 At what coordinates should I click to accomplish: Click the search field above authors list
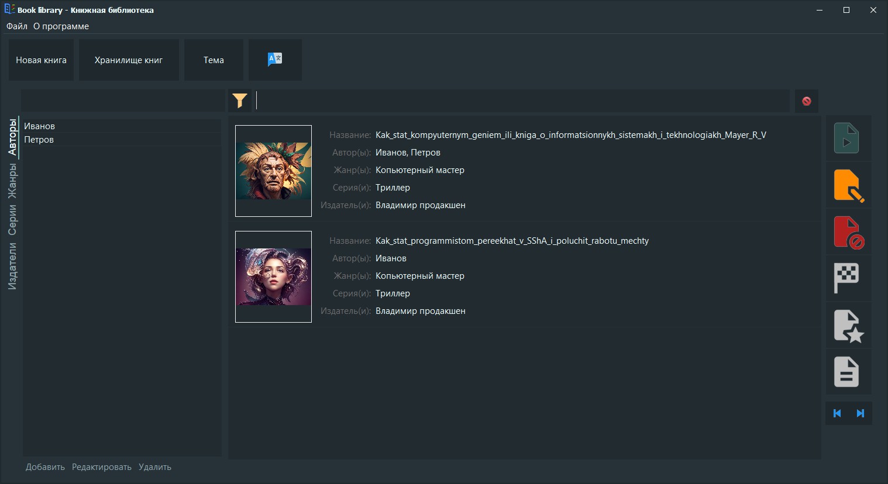pos(123,101)
